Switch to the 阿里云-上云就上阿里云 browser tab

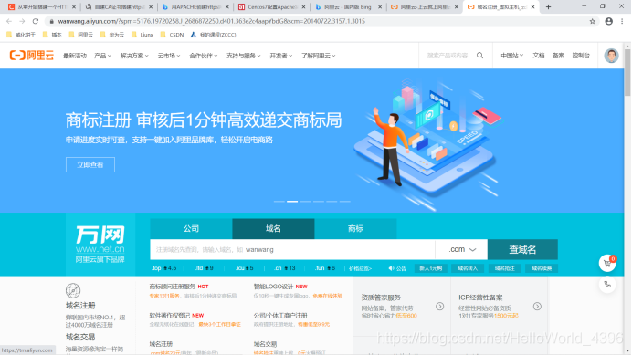425,7
